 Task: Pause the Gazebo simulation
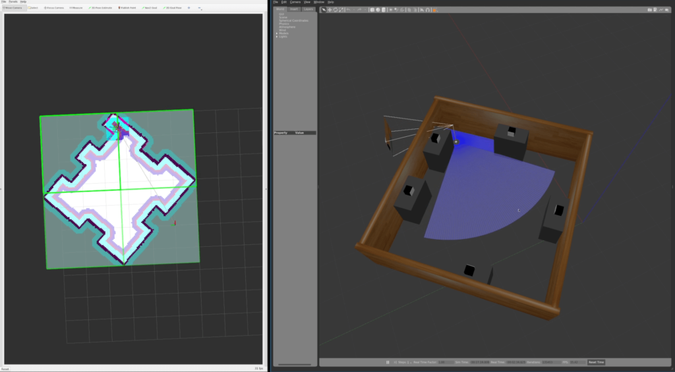click(388, 362)
